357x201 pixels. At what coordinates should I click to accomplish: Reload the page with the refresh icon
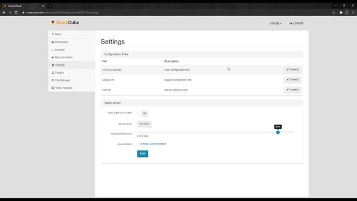[x=16, y=12]
